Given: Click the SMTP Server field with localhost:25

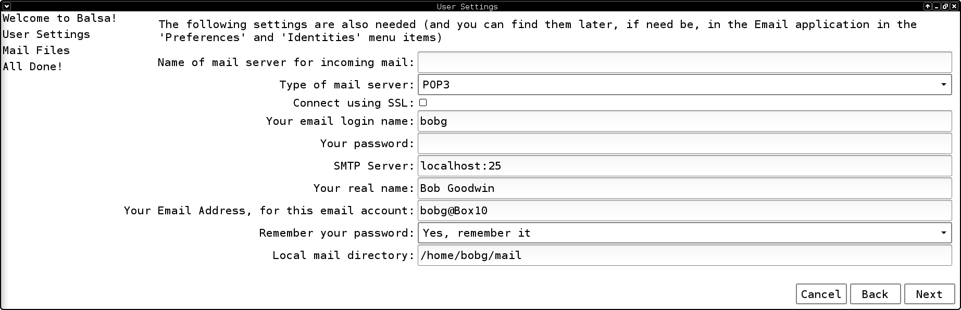Looking at the screenshot, I should pos(684,165).
